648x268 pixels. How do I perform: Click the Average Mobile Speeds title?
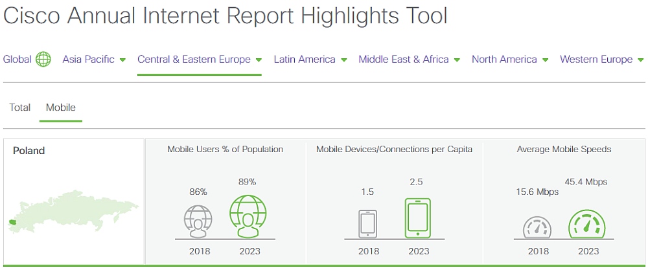[564, 150]
